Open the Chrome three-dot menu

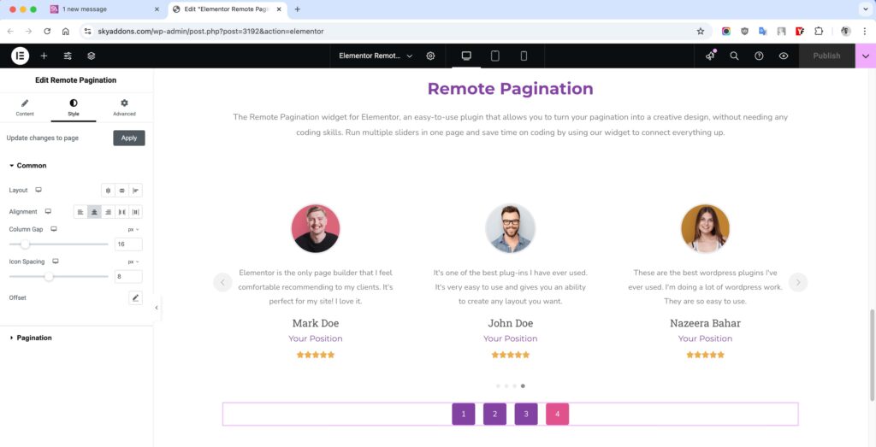[x=864, y=32]
